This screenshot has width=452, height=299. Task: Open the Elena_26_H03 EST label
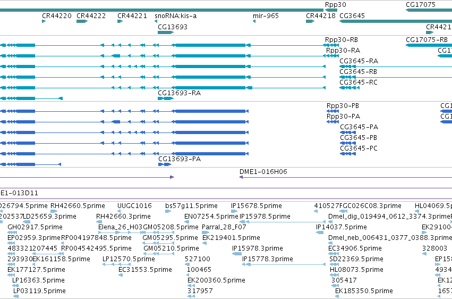(x=120, y=227)
